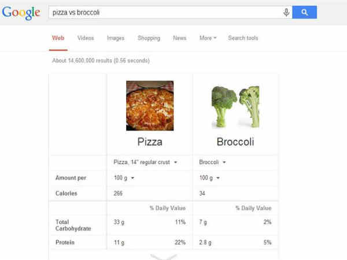Change broccoli amount 100 g dropdown
Viewport: 347px width, 260px height.
[211, 178]
